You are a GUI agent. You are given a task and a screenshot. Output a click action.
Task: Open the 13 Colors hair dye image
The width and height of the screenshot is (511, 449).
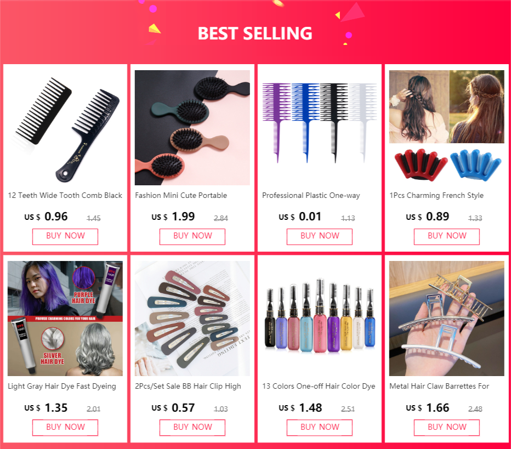[319, 319]
